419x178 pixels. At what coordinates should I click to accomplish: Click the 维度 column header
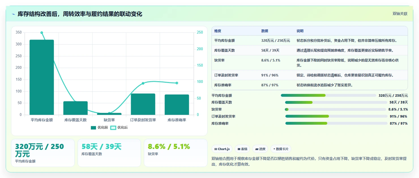tap(218, 31)
